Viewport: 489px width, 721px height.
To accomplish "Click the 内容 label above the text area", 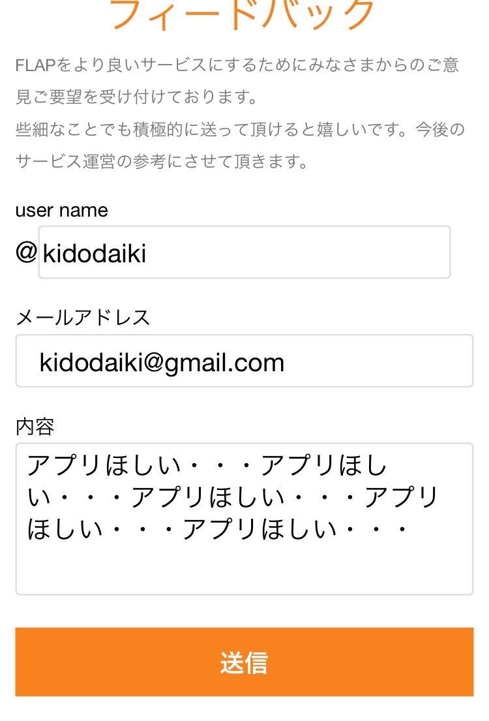I will tap(35, 427).
